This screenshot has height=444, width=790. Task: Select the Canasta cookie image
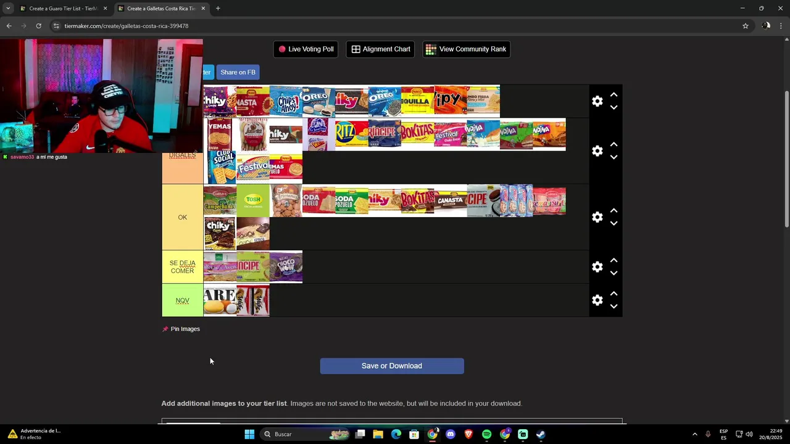click(x=451, y=200)
